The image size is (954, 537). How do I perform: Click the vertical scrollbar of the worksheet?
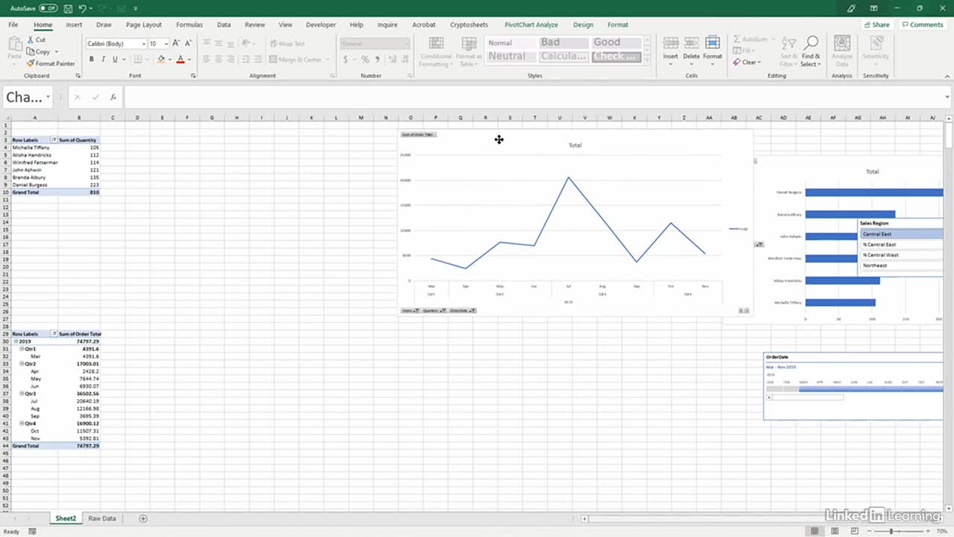[949, 138]
